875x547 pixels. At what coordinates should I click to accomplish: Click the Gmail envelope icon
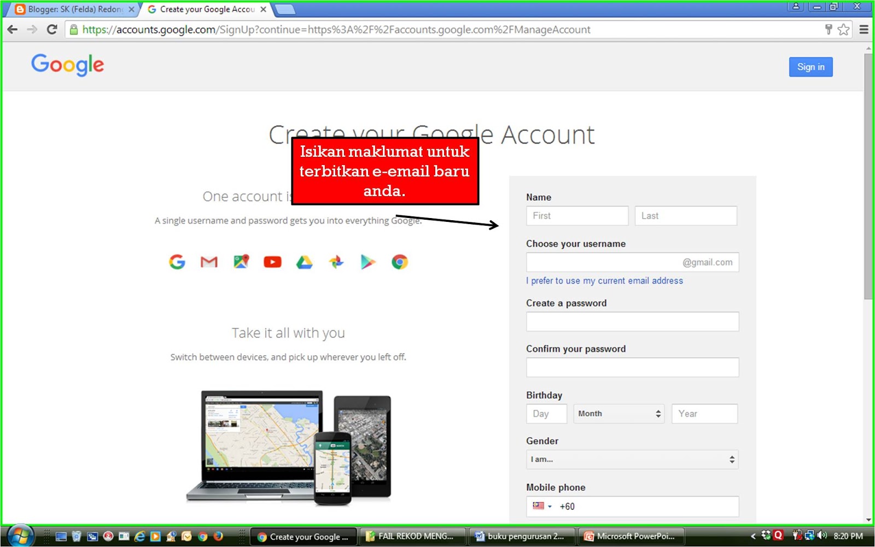[x=209, y=262]
